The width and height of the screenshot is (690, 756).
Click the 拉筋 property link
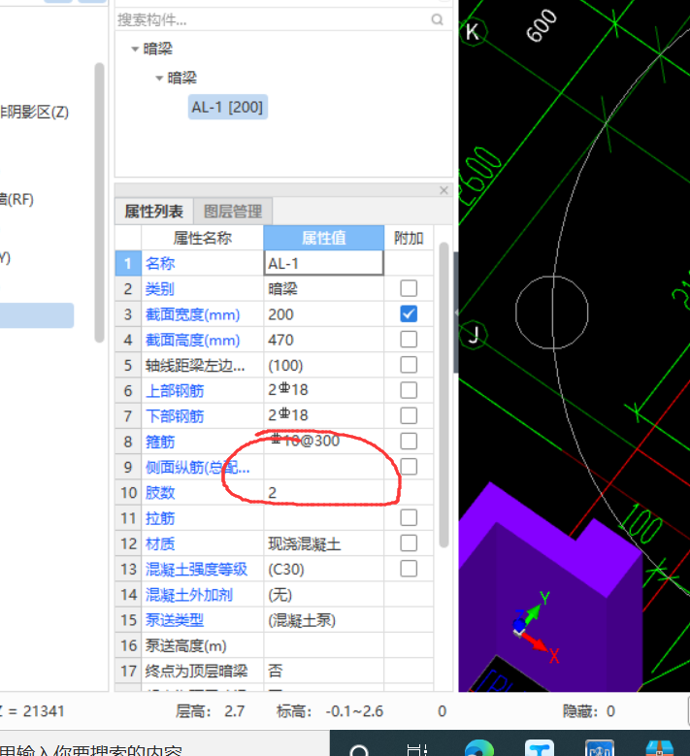[160, 518]
